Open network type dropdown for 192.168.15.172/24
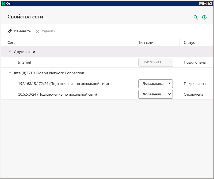Image resolution: width=214 pixels, height=179 pixels. 155,84
